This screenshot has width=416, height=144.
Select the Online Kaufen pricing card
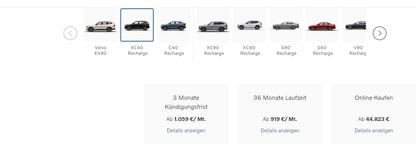(374, 114)
